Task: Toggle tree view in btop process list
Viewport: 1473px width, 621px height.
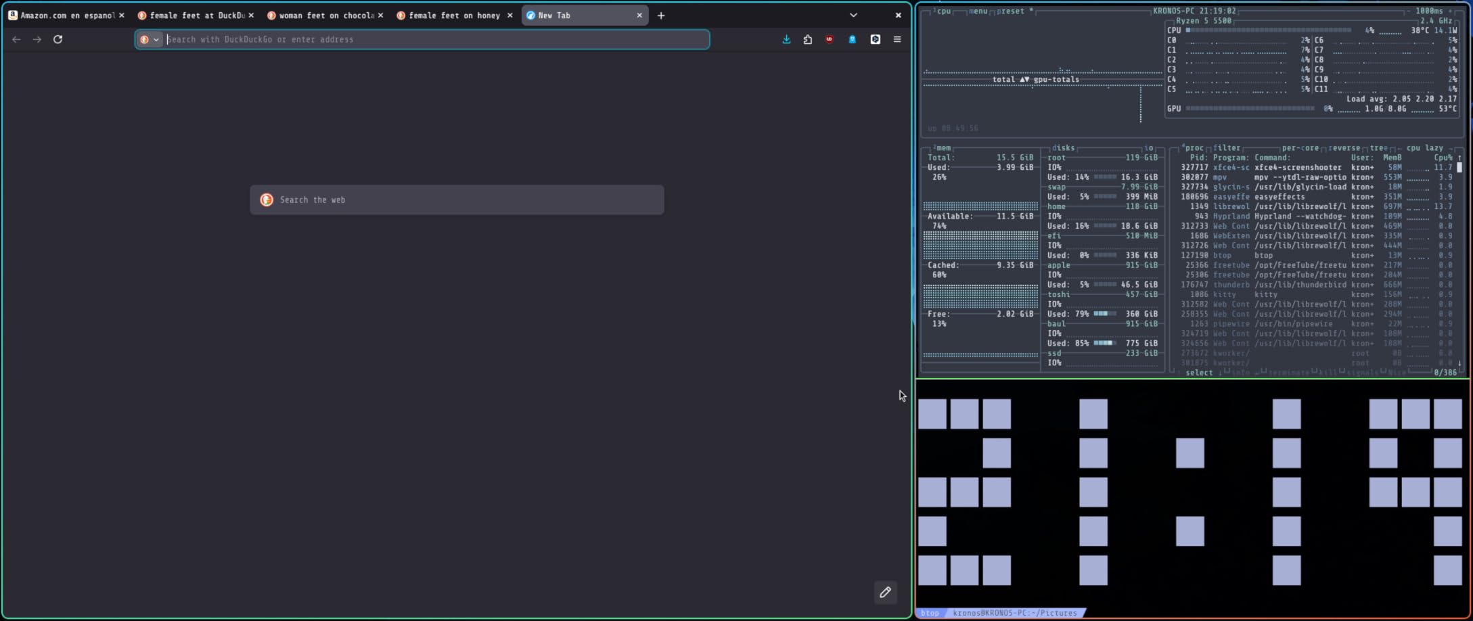Action: click(1378, 147)
